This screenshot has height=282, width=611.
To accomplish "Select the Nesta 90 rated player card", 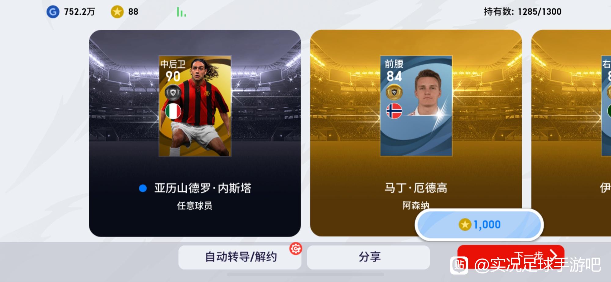I will (x=195, y=106).
